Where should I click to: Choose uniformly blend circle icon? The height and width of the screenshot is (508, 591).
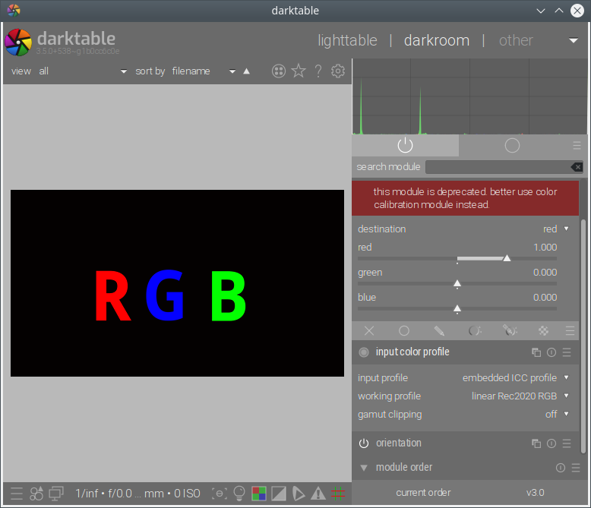point(404,331)
